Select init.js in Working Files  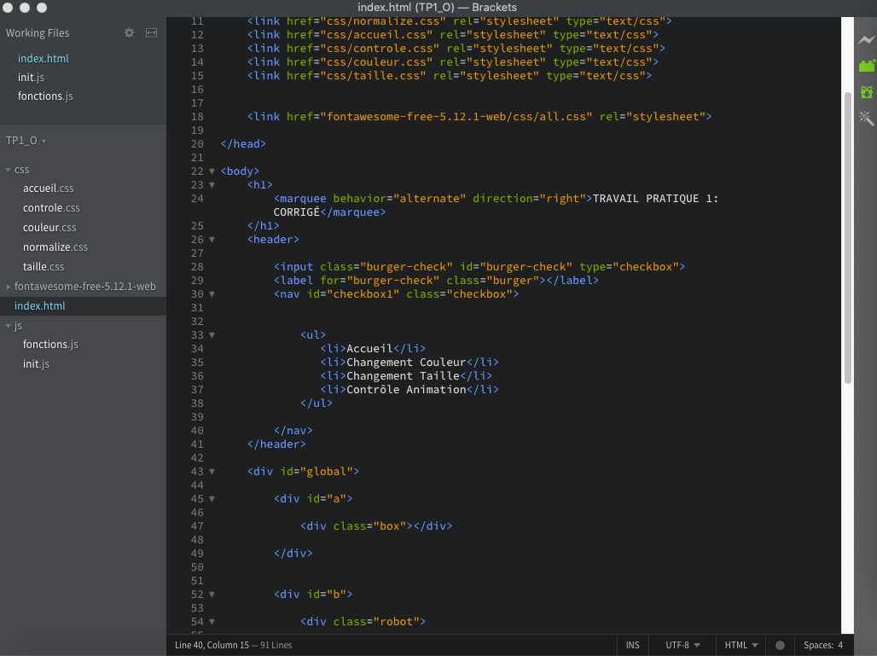click(x=31, y=78)
